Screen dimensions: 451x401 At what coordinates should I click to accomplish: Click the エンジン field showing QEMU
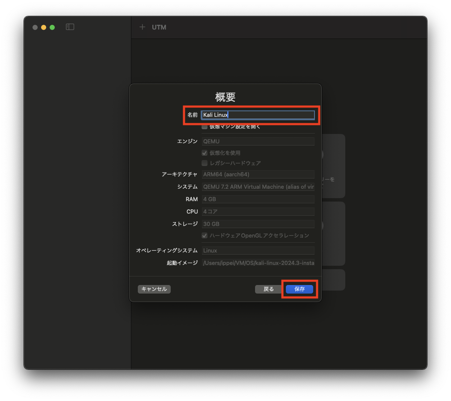[258, 141]
